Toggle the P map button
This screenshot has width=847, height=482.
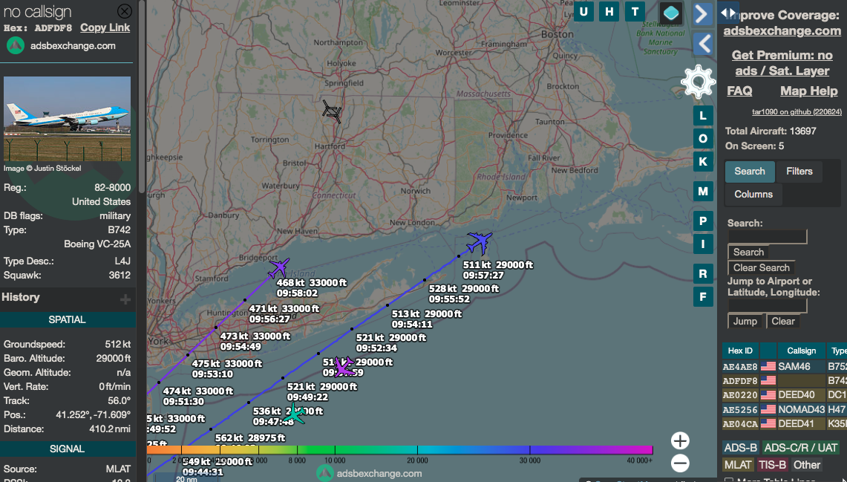(703, 221)
